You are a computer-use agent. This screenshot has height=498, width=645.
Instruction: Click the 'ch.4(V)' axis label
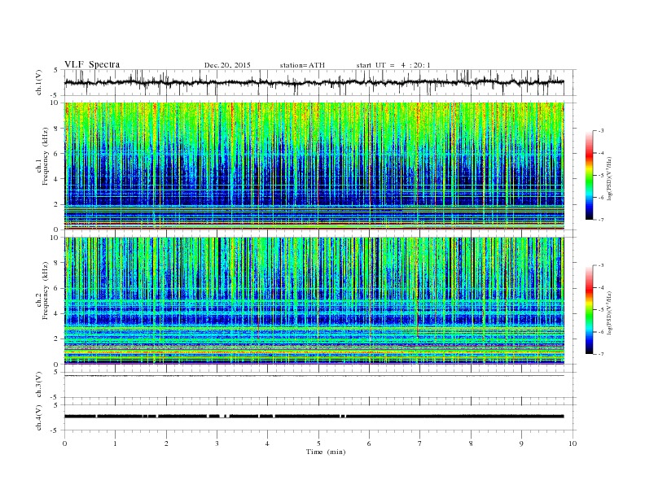(39, 417)
